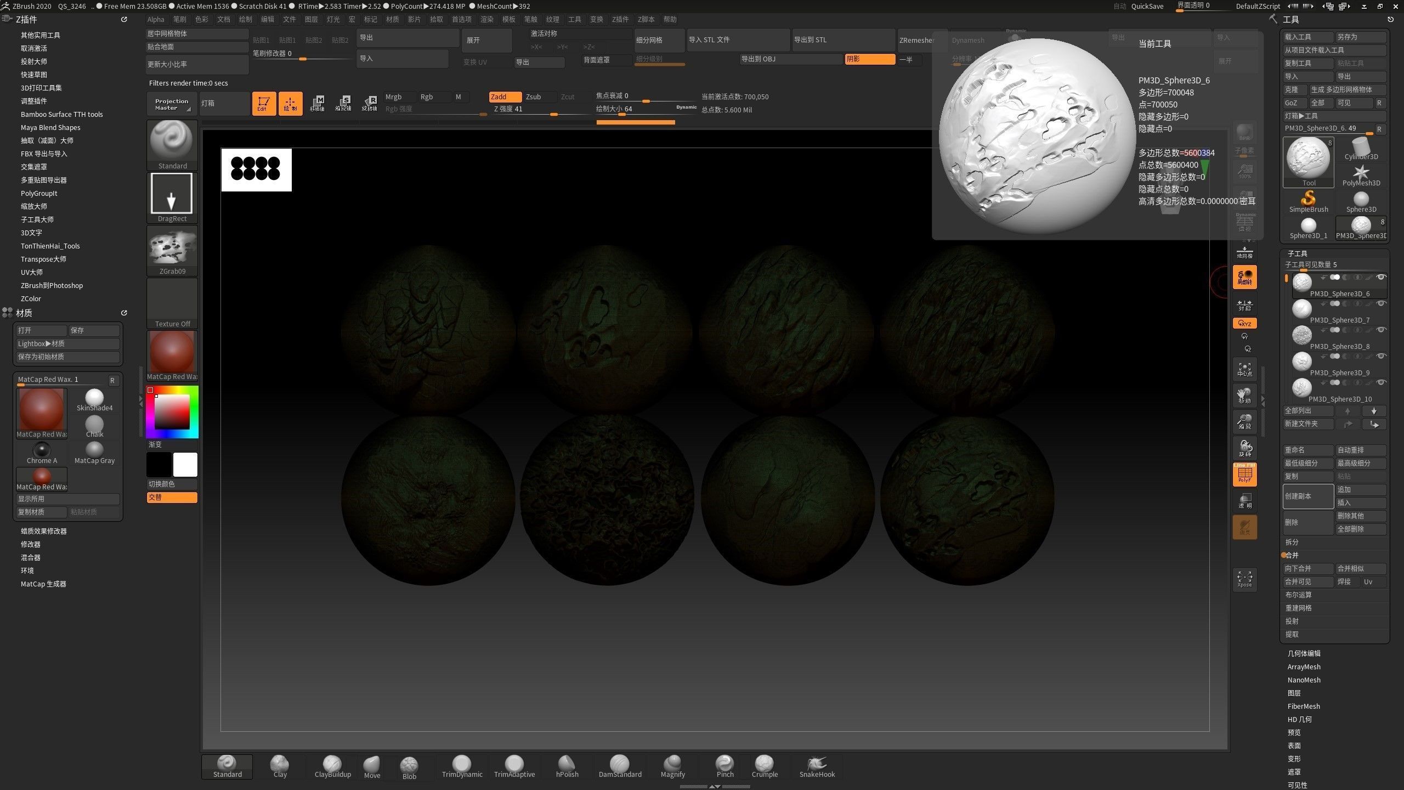
Task: Toggle the Rgb channel button
Action: click(434, 97)
